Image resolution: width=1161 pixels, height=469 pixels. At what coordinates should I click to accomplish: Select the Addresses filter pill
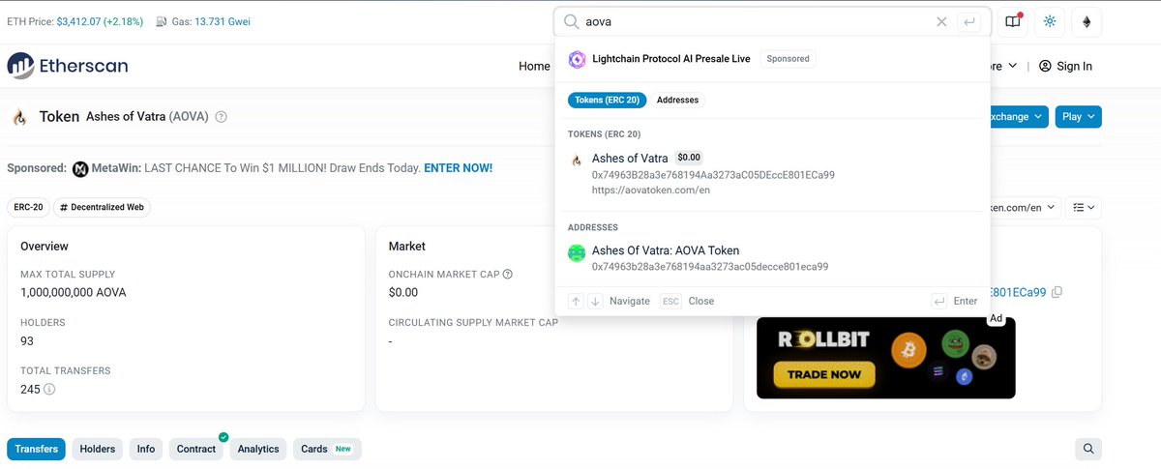[677, 100]
